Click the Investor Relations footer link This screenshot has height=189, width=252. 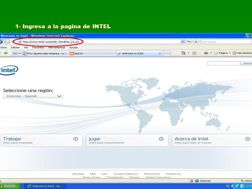(x=126, y=174)
